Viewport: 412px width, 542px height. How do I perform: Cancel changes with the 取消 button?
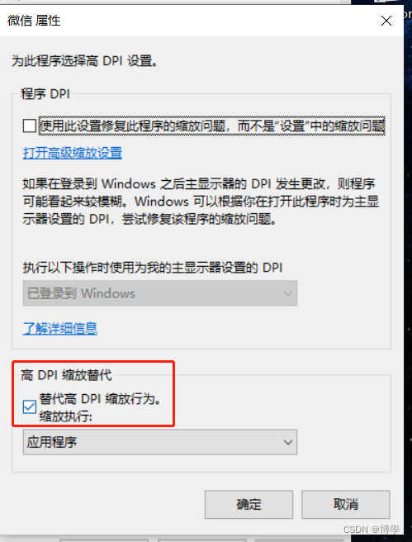[x=346, y=504]
